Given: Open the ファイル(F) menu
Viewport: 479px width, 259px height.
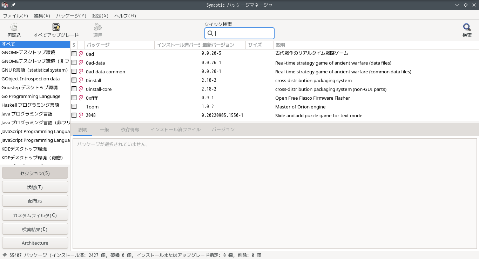Looking at the screenshot, I should 15,16.
